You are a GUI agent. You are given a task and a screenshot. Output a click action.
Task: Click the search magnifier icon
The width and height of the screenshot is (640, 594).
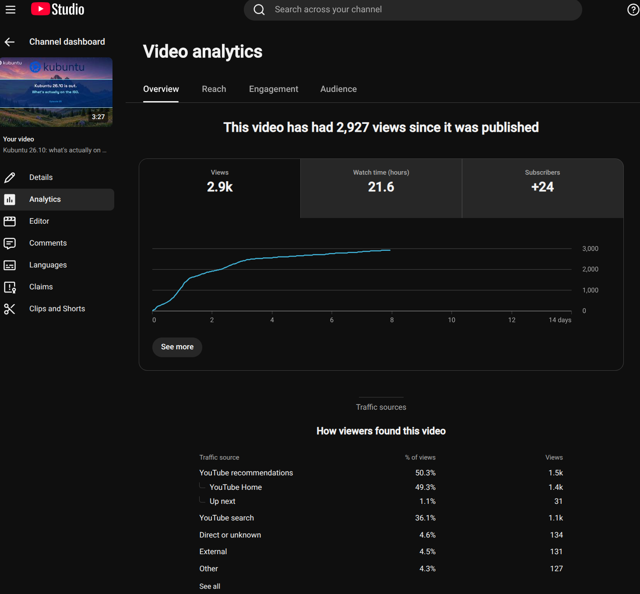click(x=259, y=10)
